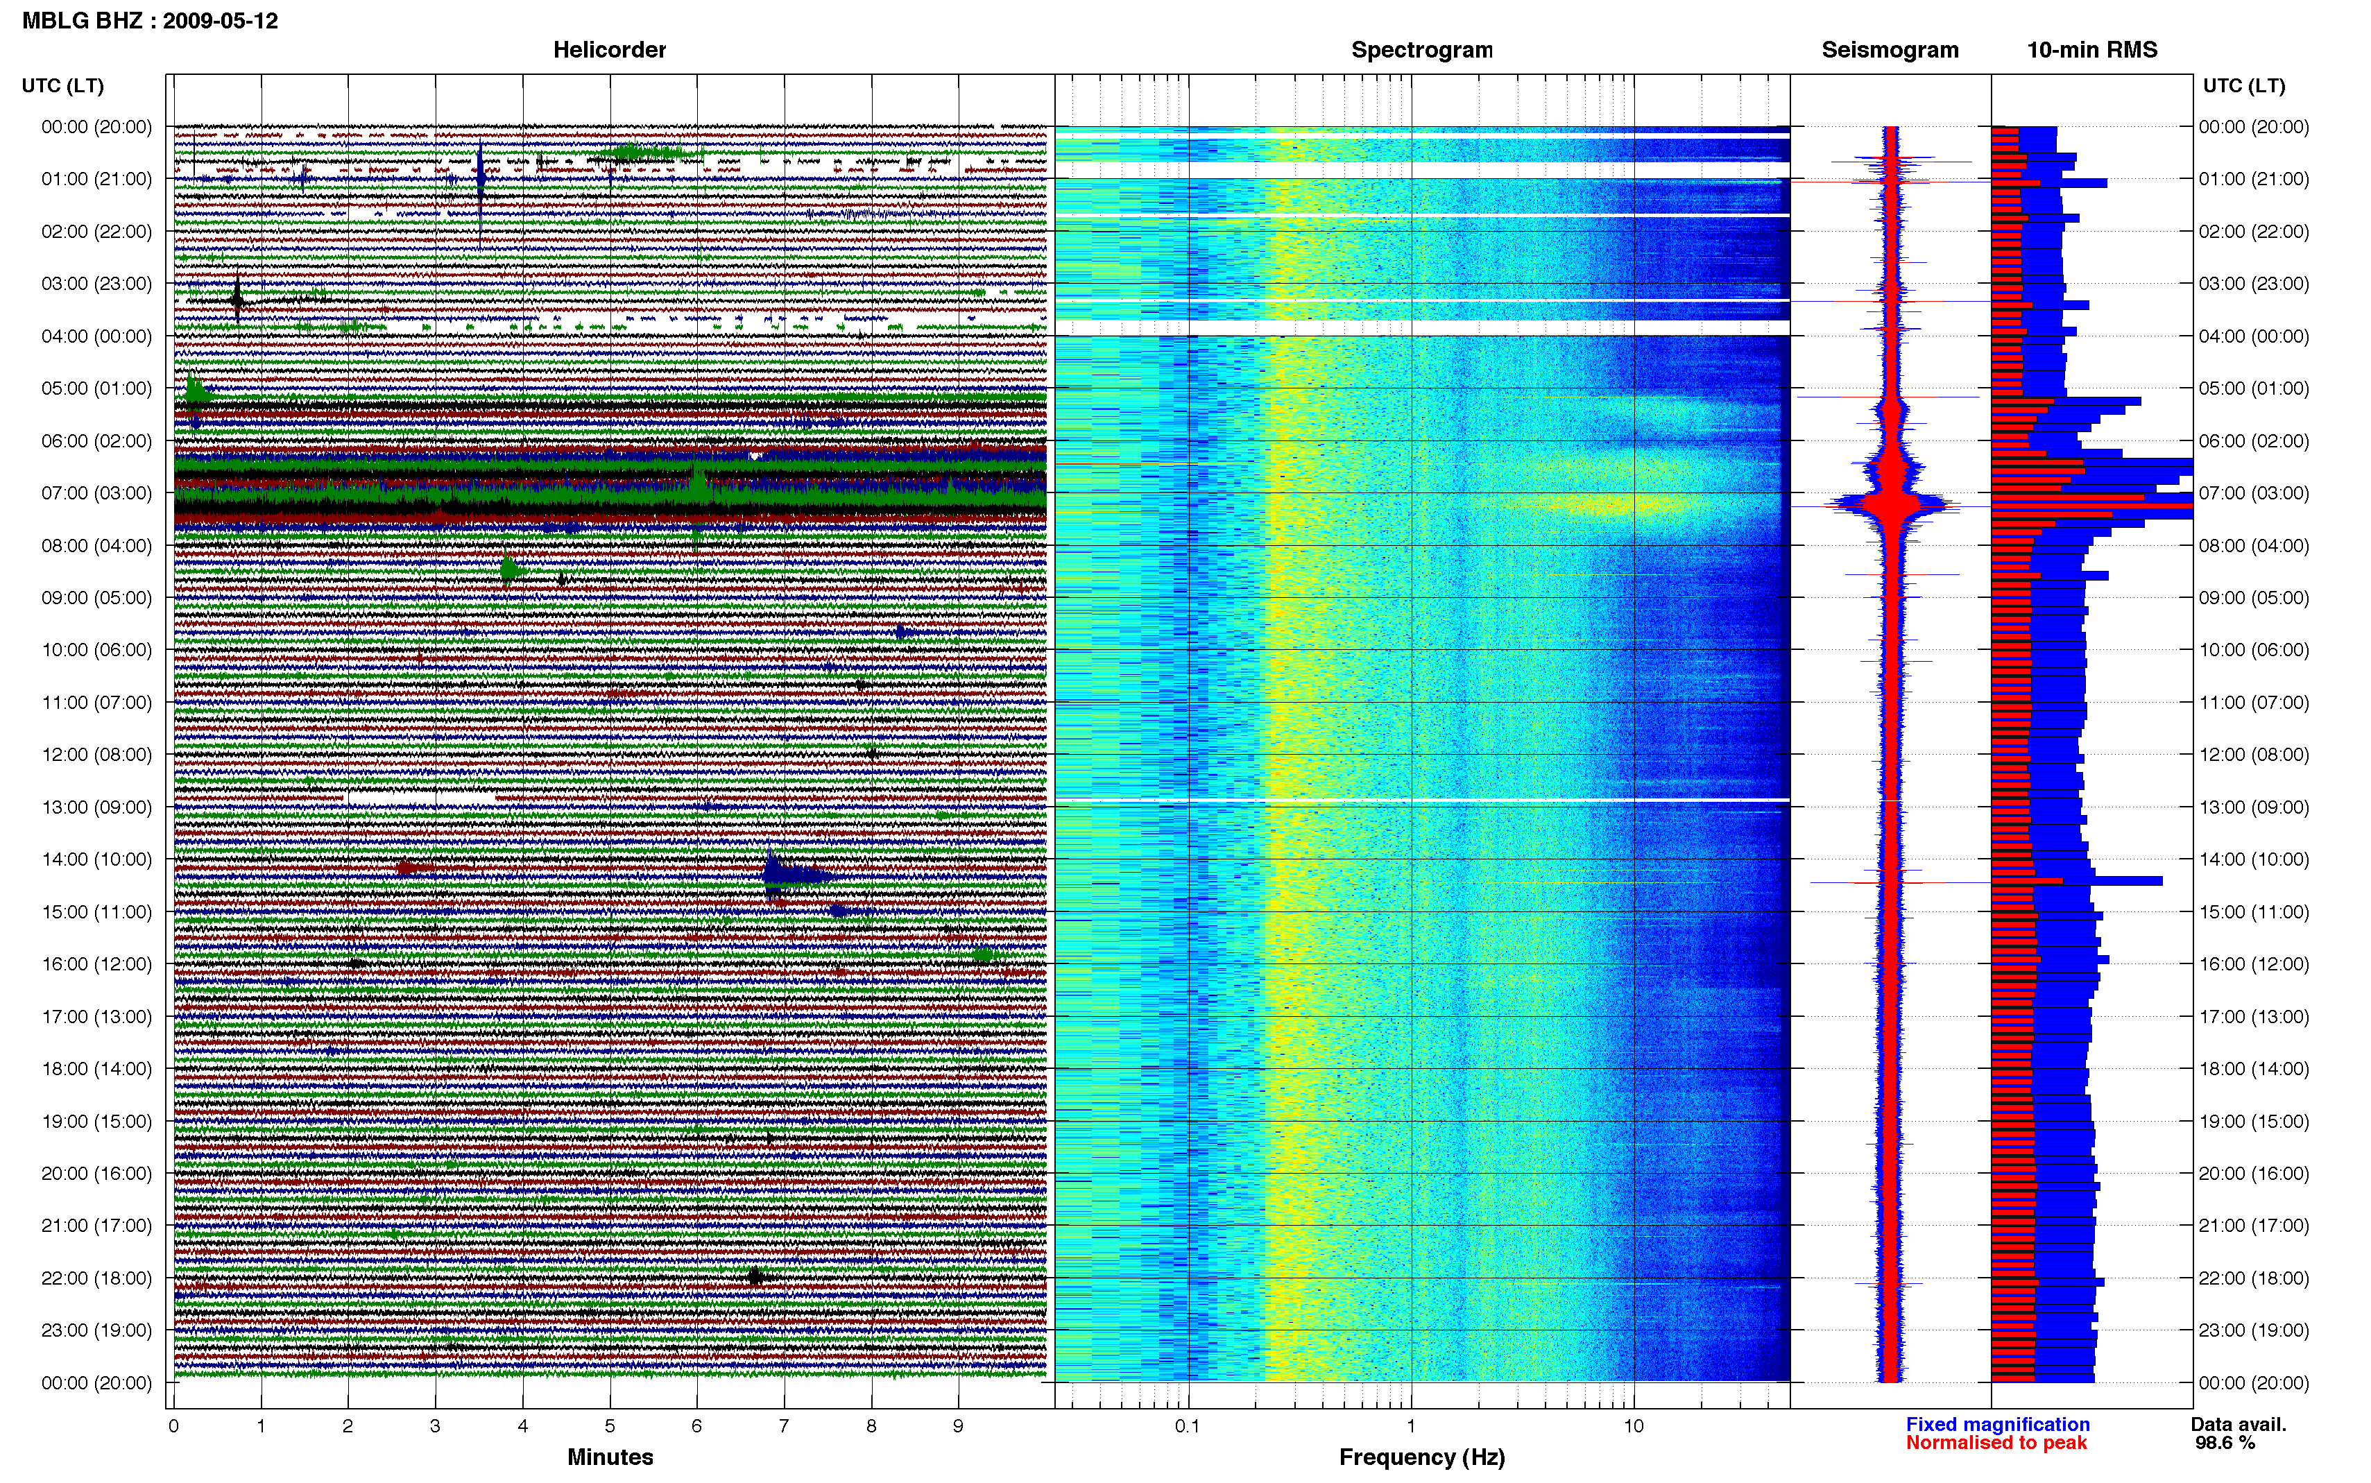The width and height of the screenshot is (2371, 1483).
Task: Click right time label '19:00 (15:00)'
Action: 2253,1121
